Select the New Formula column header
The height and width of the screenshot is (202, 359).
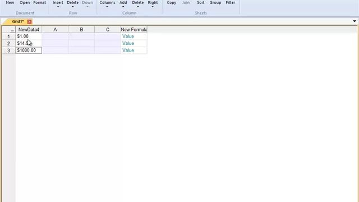(134, 30)
